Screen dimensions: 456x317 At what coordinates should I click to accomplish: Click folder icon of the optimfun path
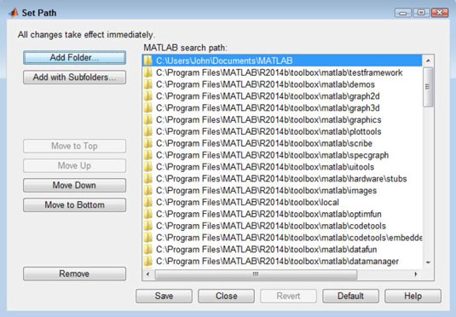click(x=148, y=214)
